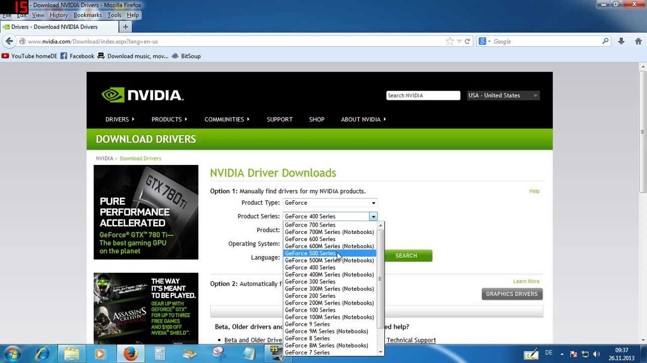
Task: Open the Calculator taskbar icon
Action: tap(160, 354)
